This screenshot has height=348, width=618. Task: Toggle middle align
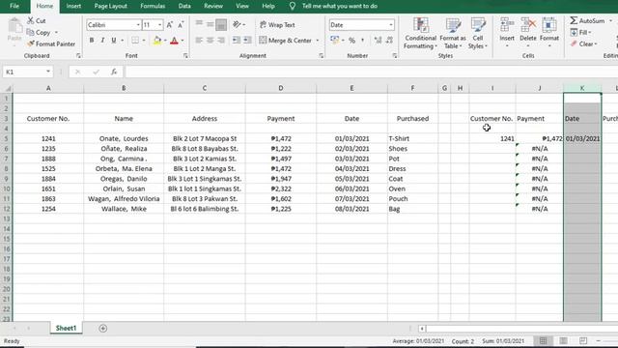(x=211, y=24)
